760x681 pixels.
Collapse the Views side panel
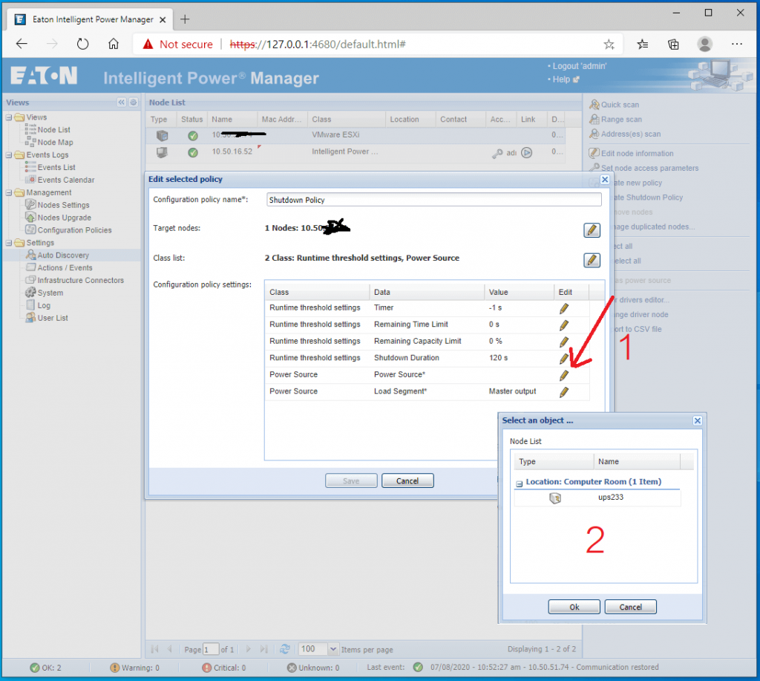[121, 102]
